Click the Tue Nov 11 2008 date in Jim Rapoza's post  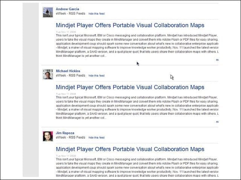[66, 156]
